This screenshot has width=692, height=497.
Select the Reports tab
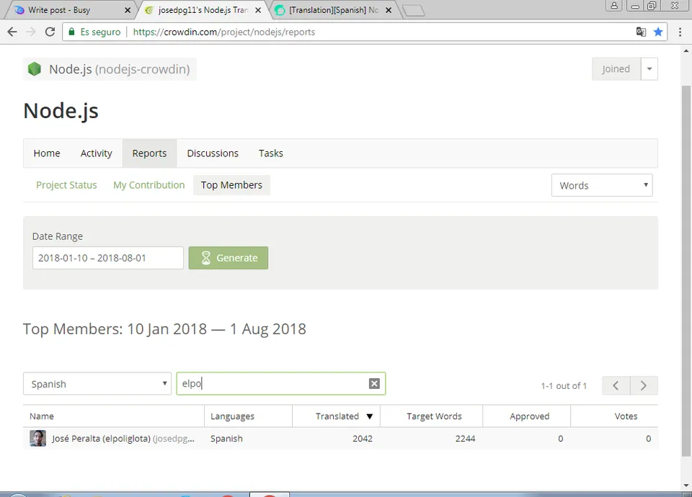click(x=150, y=153)
